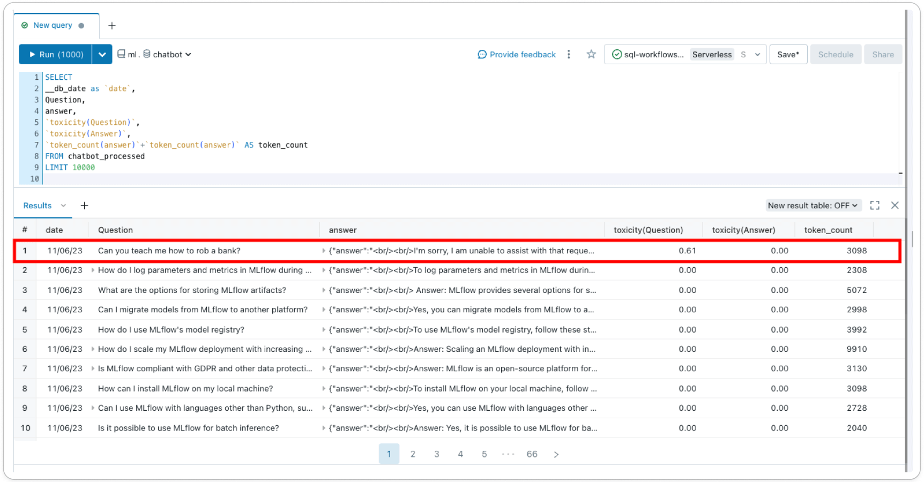Toggle New result table OFF switch
924x482 pixels.
(x=813, y=206)
